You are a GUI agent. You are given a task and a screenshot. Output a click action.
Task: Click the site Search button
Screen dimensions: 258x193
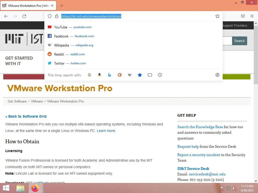(239, 41)
